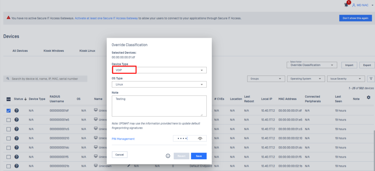Open the PIN Management link
The height and width of the screenshot is (171, 375).
pyautogui.click(x=123, y=139)
